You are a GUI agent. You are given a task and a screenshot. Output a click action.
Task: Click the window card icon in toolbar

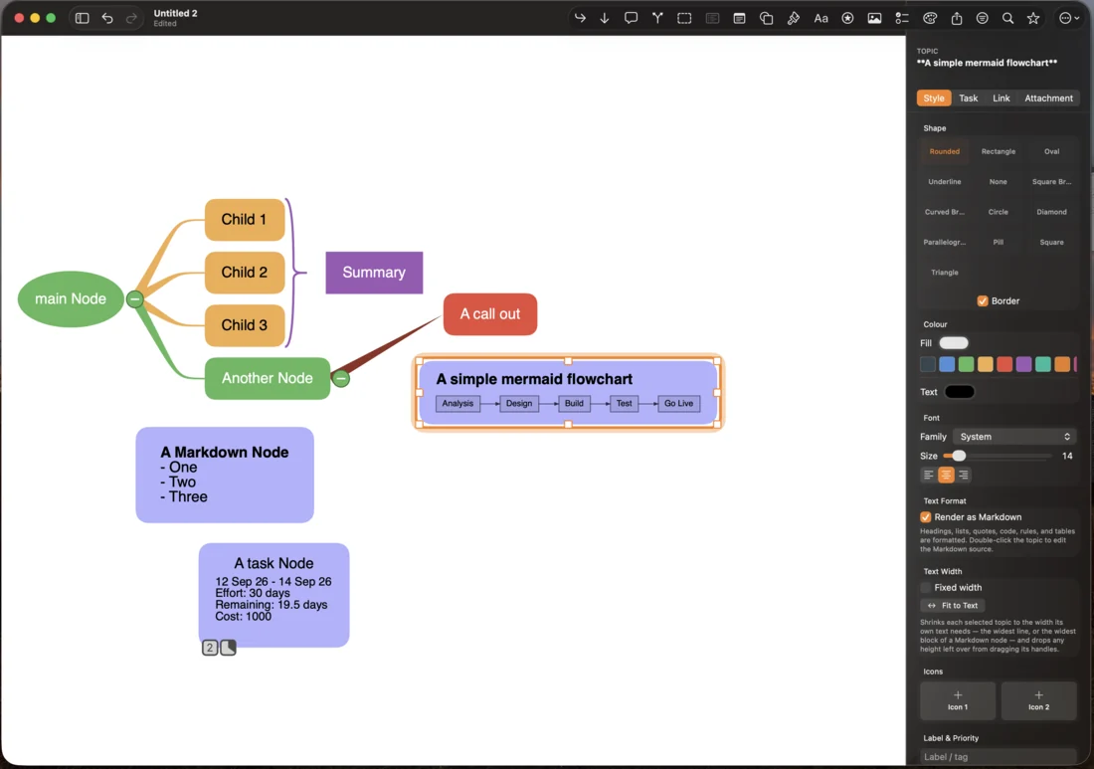[x=740, y=18]
